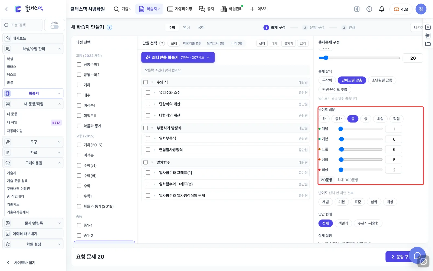Click the help icon next to 새 학습지 만들기
Screen dimensions: 433x271
(109, 27)
